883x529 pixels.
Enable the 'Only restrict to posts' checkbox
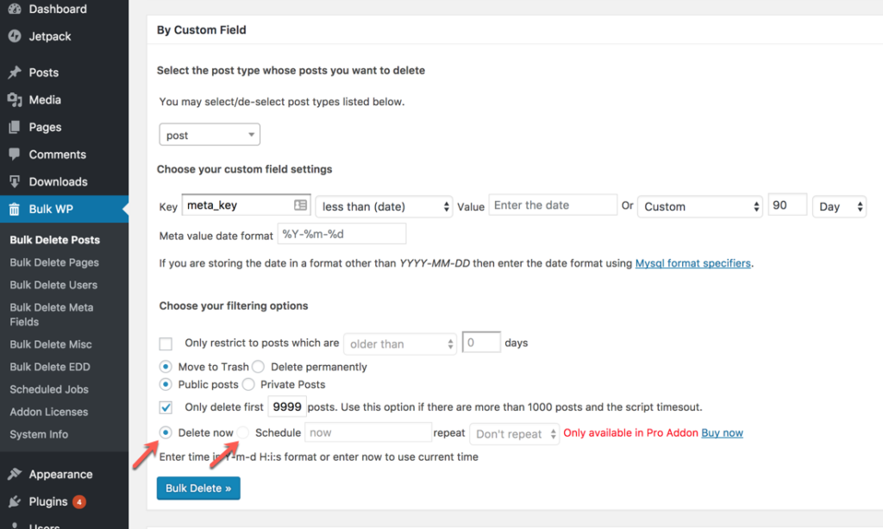click(x=165, y=343)
